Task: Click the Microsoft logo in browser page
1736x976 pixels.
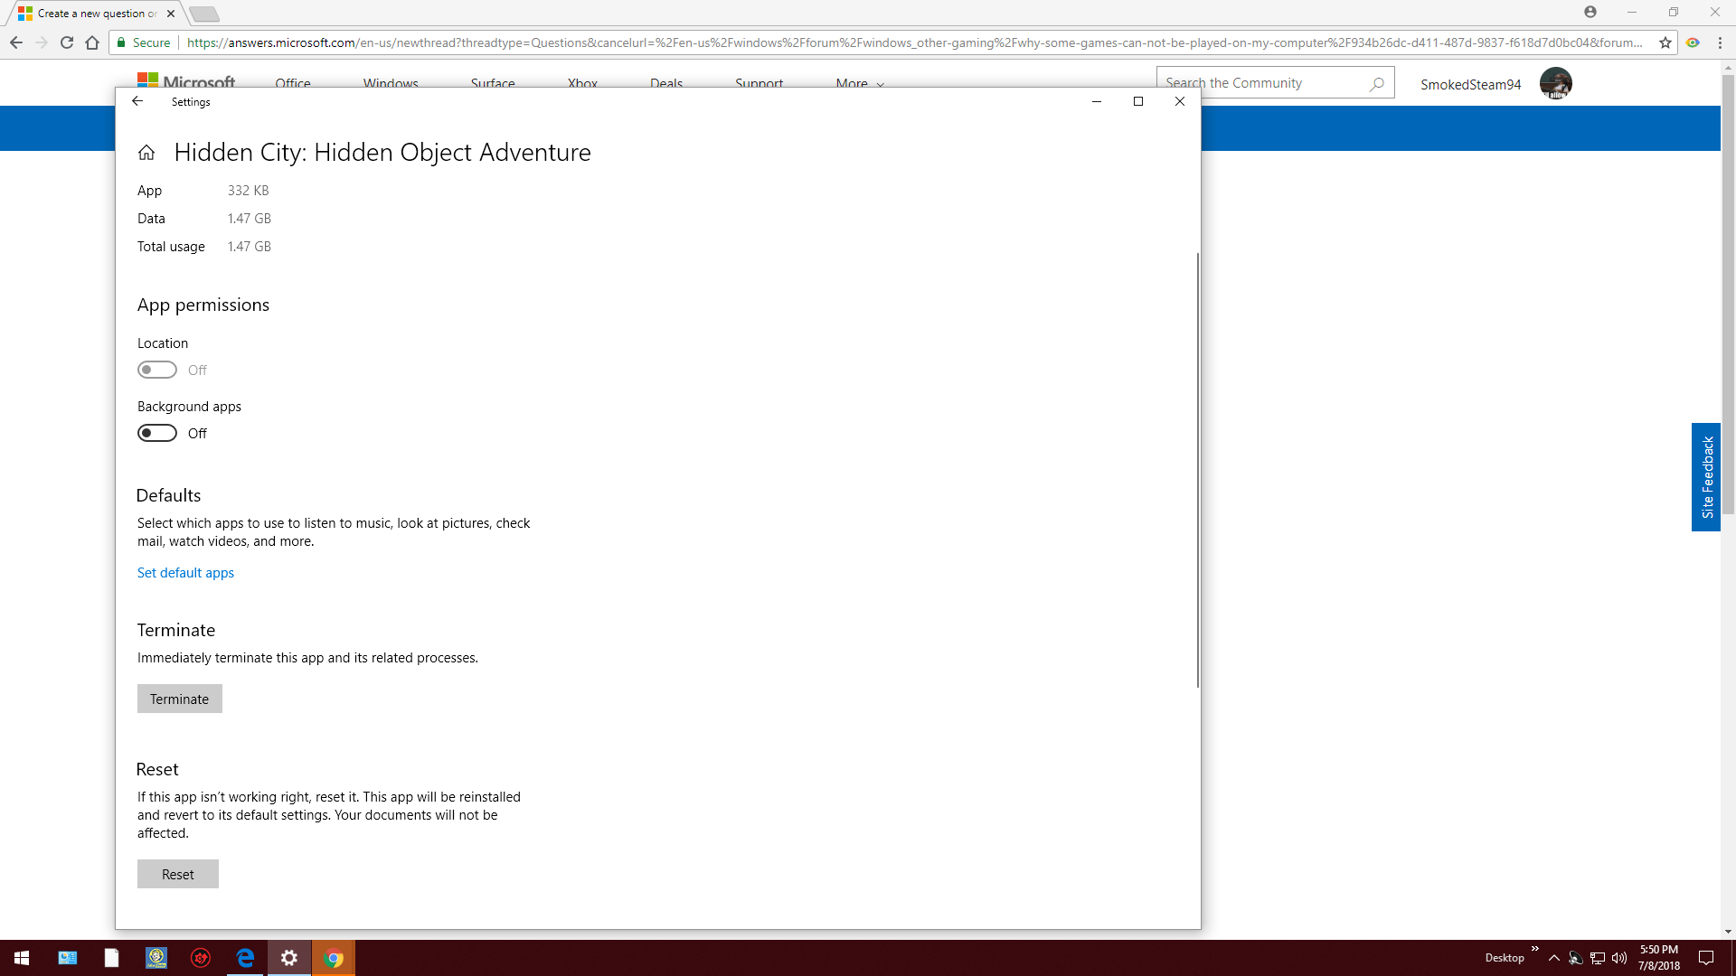Action: pyautogui.click(x=186, y=80)
